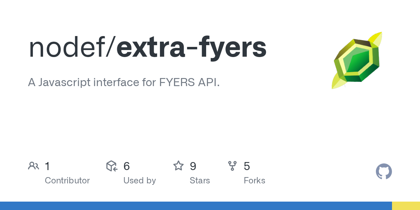Image resolution: width=420 pixels, height=210 pixels.
Task: Click the Stars label
Action: (200, 181)
